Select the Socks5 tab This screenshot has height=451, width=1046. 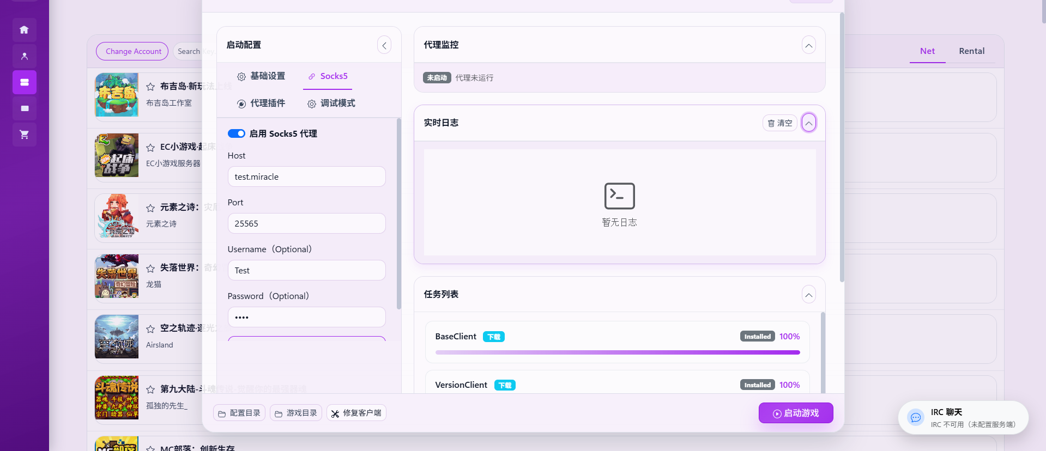[328, 76]
